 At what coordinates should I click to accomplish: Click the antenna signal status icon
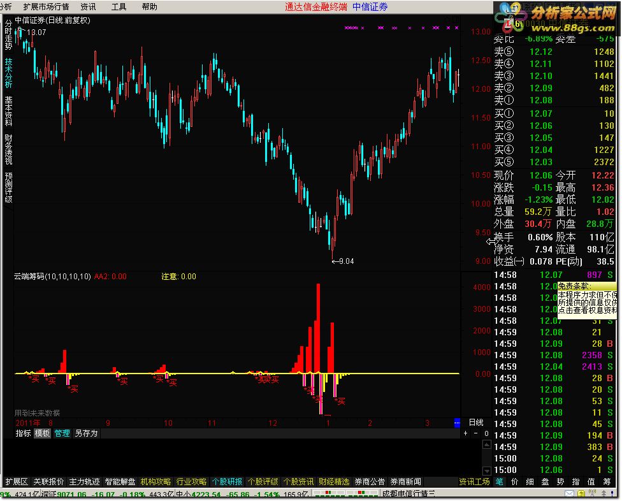tap(592, 493)
